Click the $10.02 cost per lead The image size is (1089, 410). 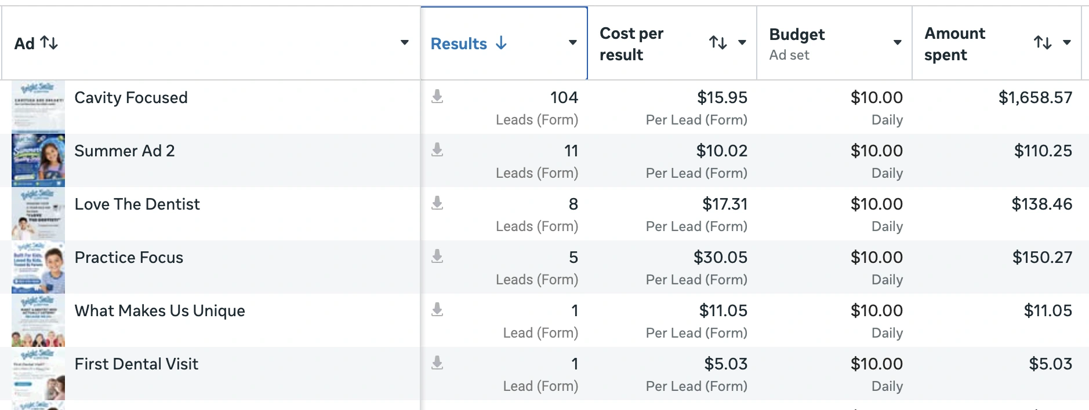pos(722,151)
